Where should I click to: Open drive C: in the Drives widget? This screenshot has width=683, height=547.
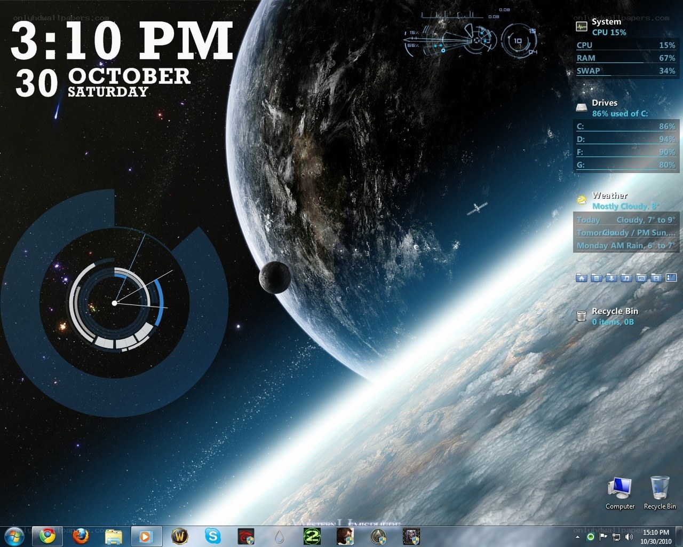pos(626,127)
